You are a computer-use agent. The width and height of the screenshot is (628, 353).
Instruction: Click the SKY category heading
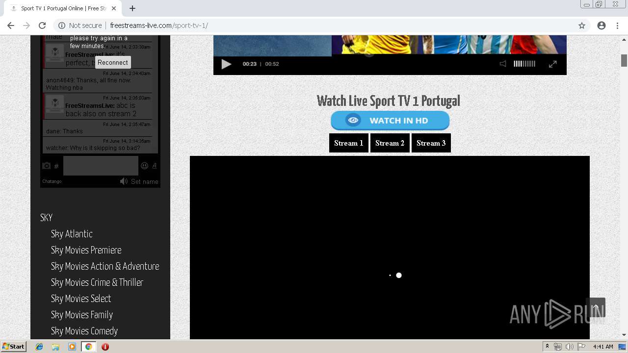pyautogui.click(x=46, y=218)
